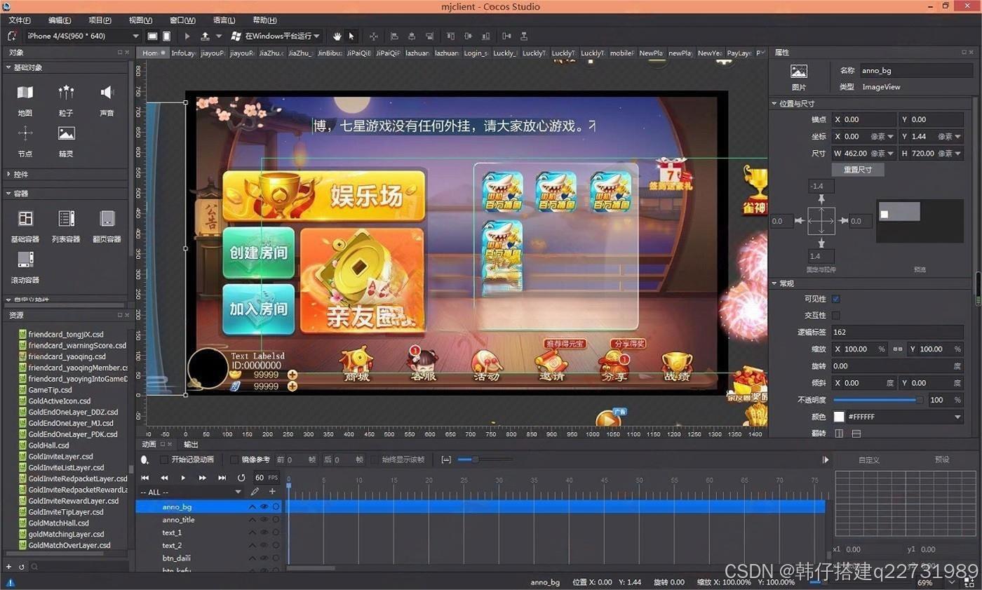982x590 pixels.
Task: Select the 节点 node object icon
Action: (x=25, y=133)
